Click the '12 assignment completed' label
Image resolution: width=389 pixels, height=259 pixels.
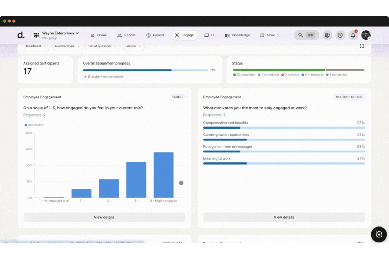[104, 77]
